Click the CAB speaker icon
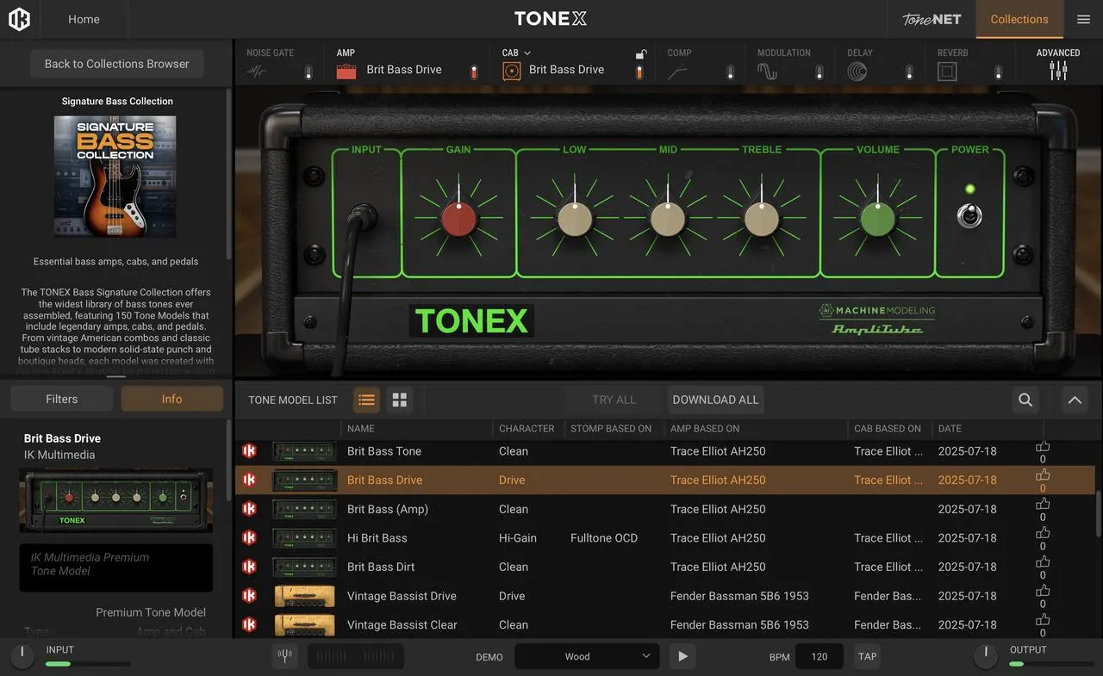1103x676 pixels. (512, 71)
